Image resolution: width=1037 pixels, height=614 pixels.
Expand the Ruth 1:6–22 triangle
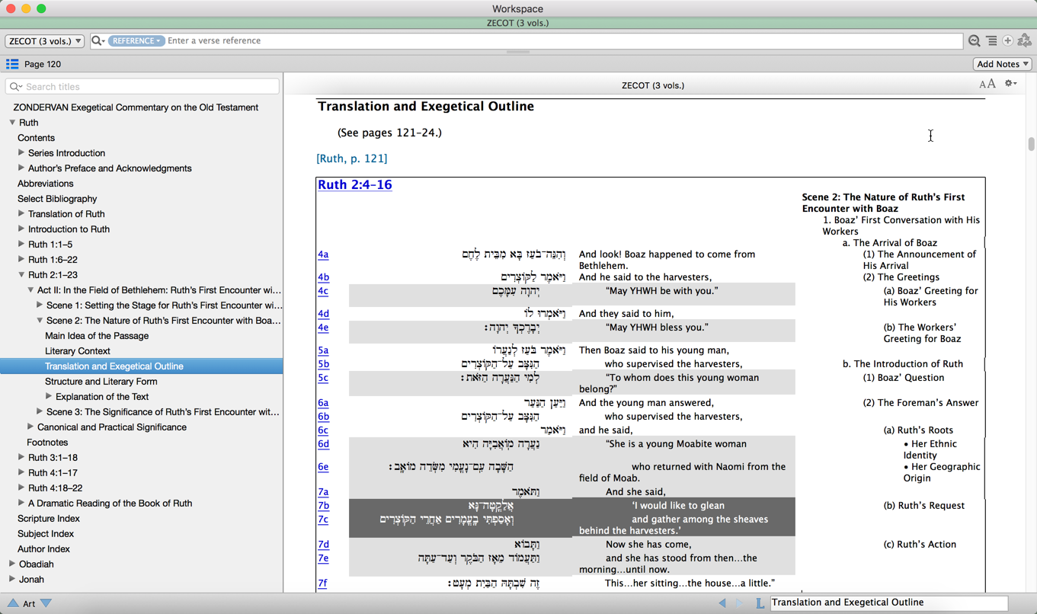click(21, 260)
